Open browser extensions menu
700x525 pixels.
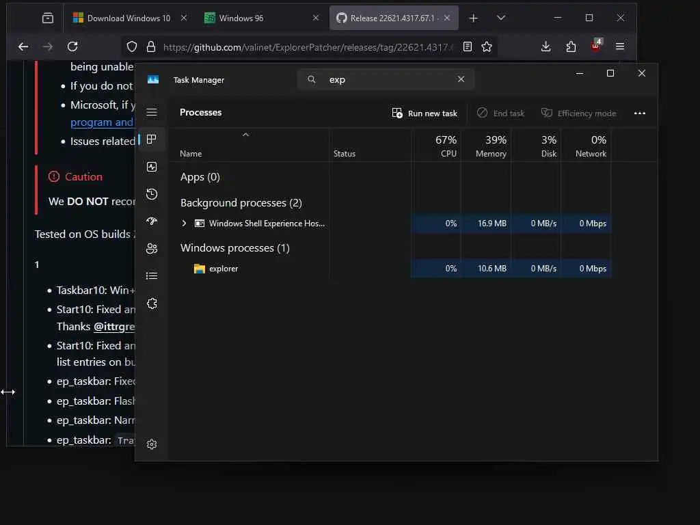(x=571, y=46)
